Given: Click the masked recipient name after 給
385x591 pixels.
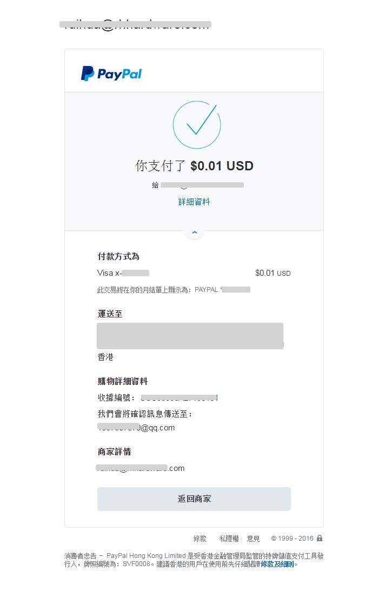Looking at the screenshot, I should click(203, 184).
